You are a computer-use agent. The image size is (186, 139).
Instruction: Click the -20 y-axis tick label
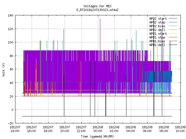pos(10,123)
